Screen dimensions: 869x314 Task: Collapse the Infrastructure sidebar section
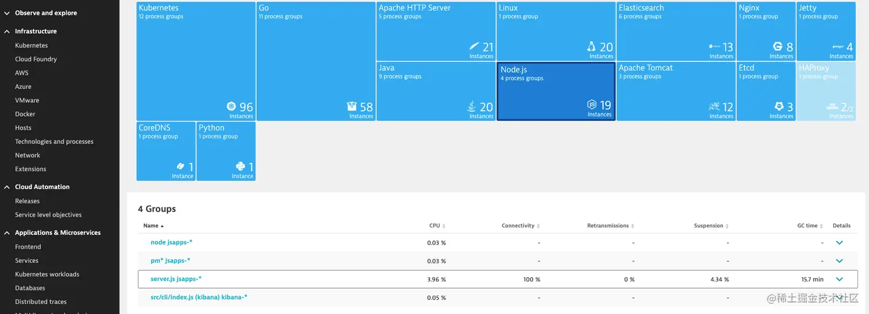(x=7, y=31)
